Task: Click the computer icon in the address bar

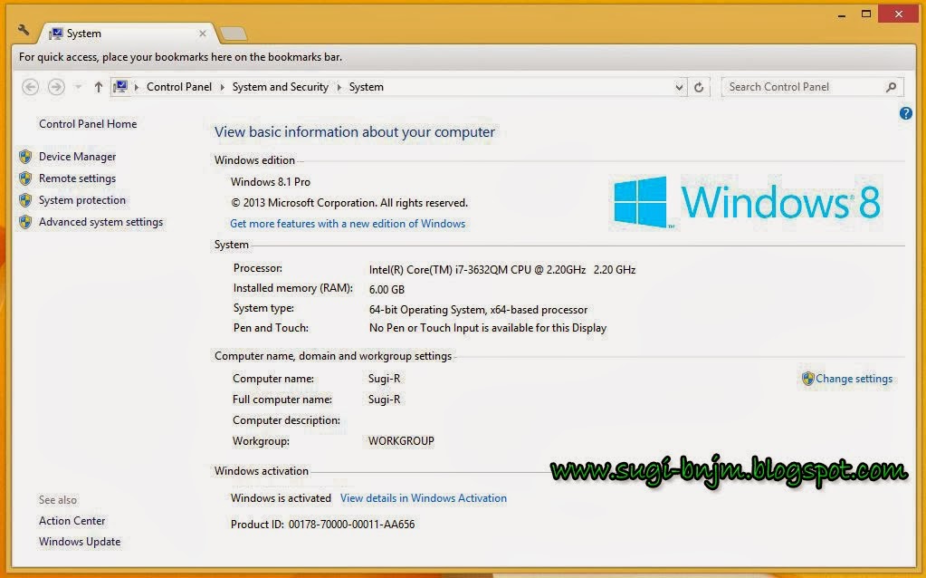Action: pyautogui.click(x=120, y=87)
